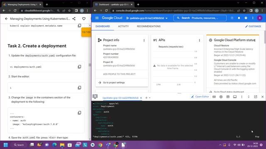The width and height of the screenshot is (266, 149).
Task: Favorite the lab with the heart icon
Action: [84, 19]
